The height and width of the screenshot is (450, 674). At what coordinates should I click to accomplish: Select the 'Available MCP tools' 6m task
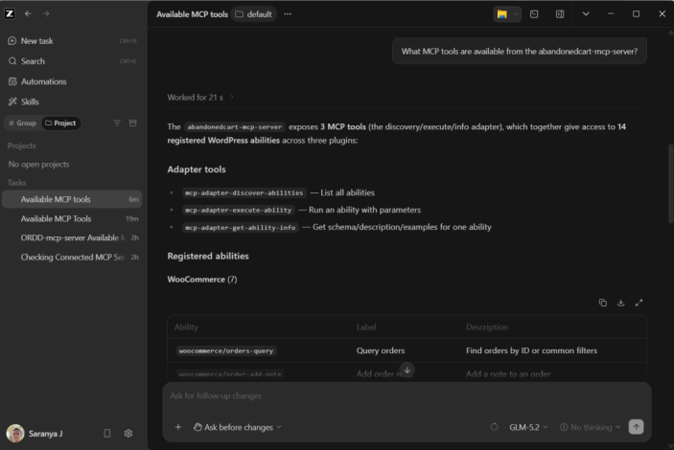72,199
